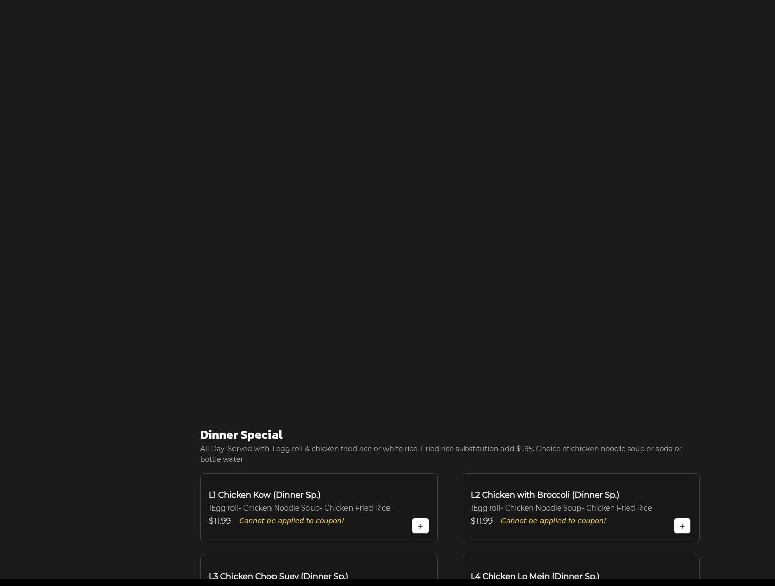
Task: Click the 'All Day. Served with 1 egg roll' description
Action: [x=441, y=454]
